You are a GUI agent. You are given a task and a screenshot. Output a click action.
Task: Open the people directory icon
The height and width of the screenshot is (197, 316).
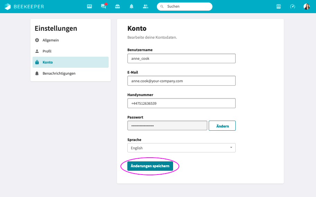tap(145, 7)
